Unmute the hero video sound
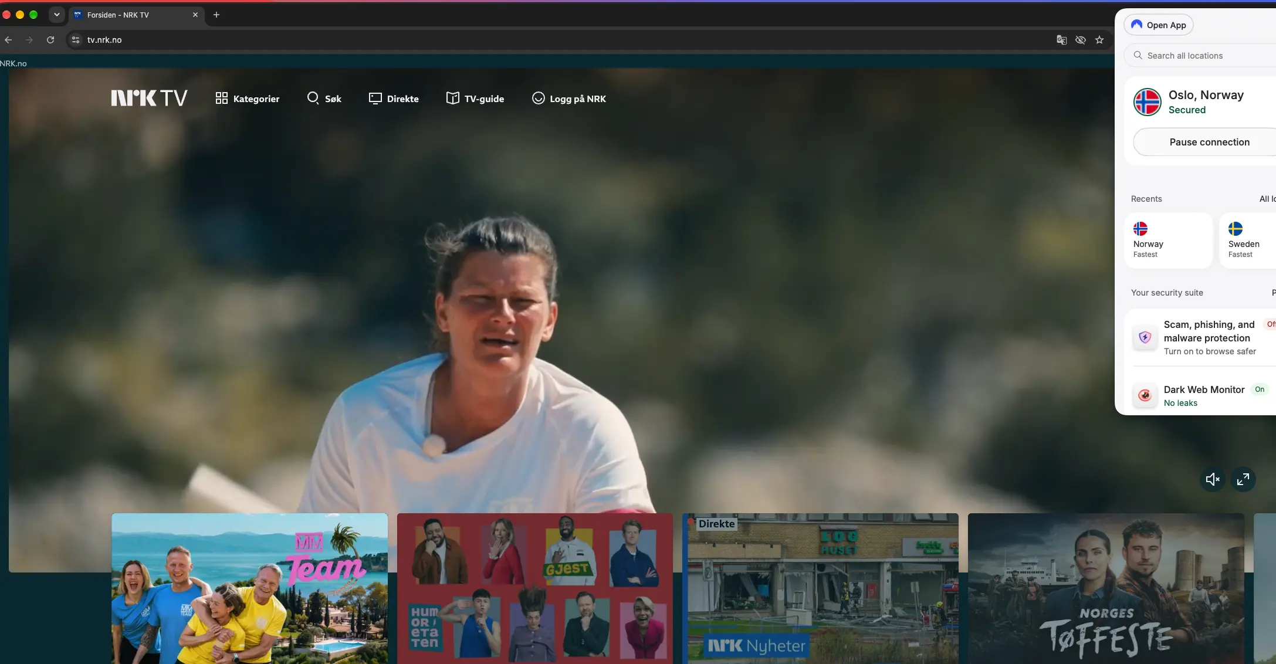The width and height of the screenshot is (1276, 664). (1213, 479)
